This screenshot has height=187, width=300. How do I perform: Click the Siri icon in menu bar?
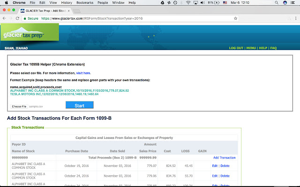[285, 3]
